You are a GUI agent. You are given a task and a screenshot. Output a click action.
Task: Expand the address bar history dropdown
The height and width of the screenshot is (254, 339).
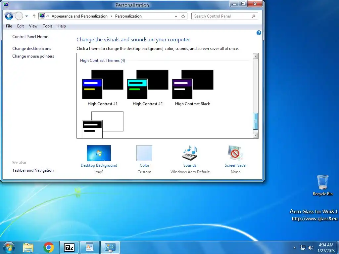click(x=176, y=16)
